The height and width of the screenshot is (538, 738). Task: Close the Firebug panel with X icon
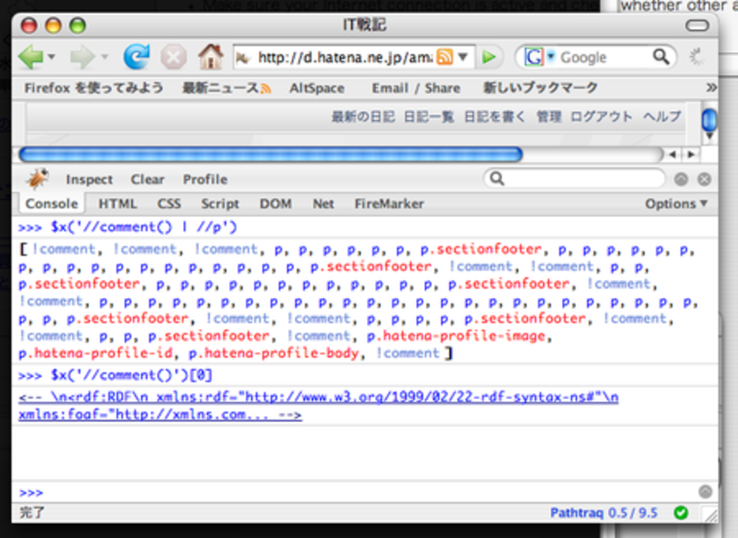point(704,179)
